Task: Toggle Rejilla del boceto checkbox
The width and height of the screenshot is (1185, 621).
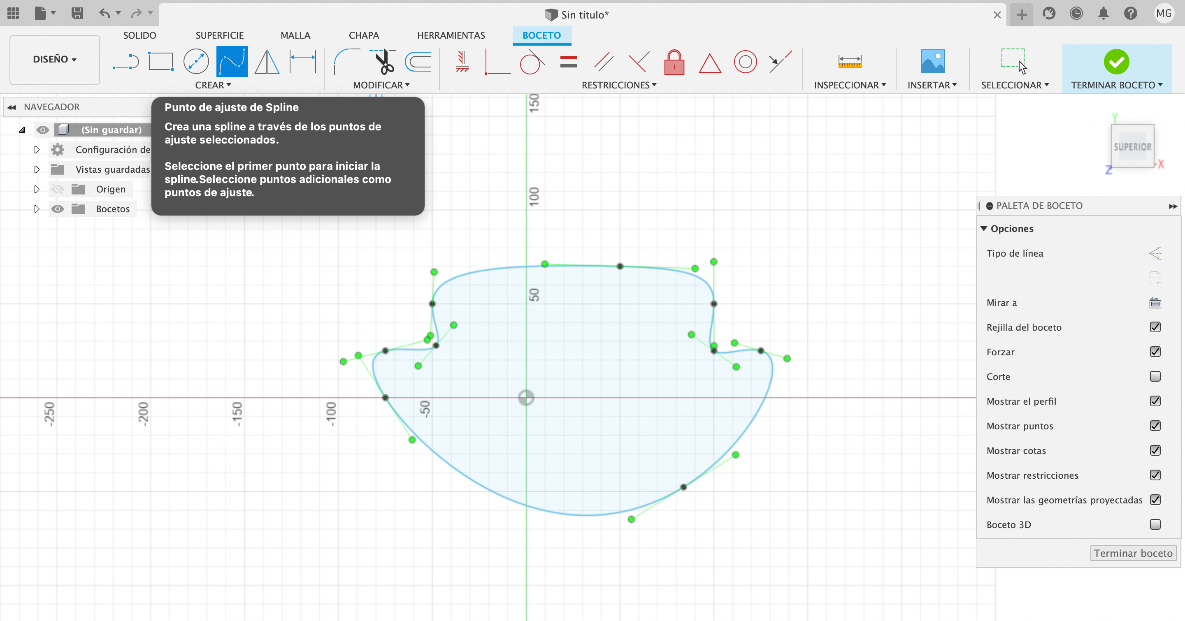Action: tap(1155, 327)
